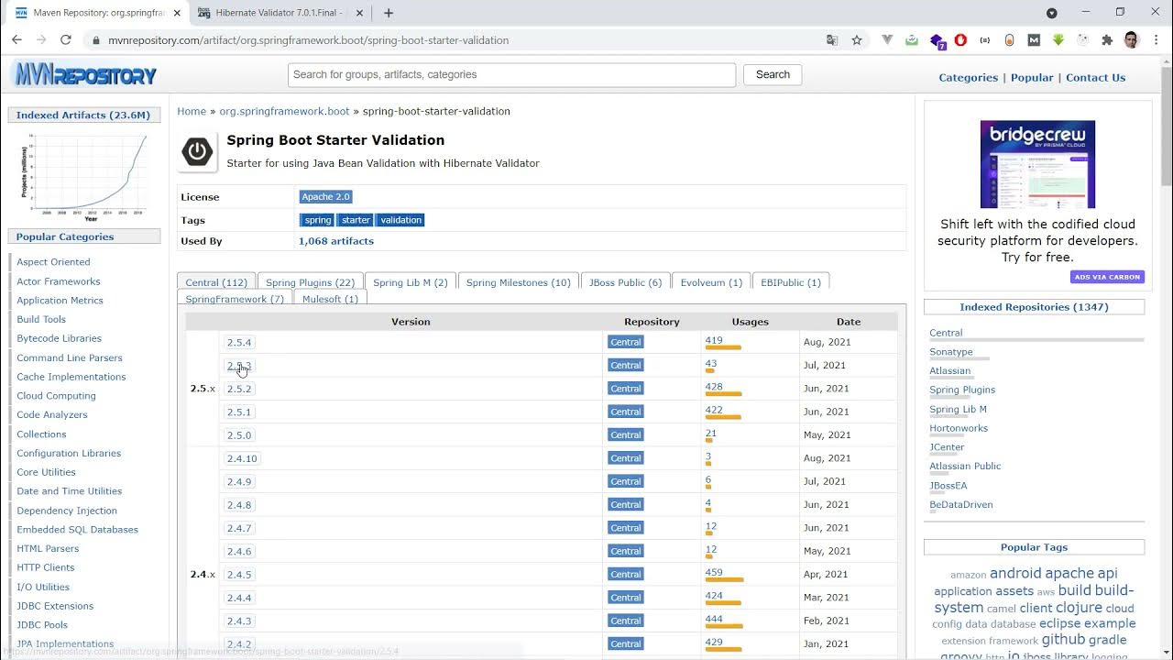Select the EBIPublic (1) tab
The height and width of the screenshot is (660, 1173).
click(x=791, y=282)
